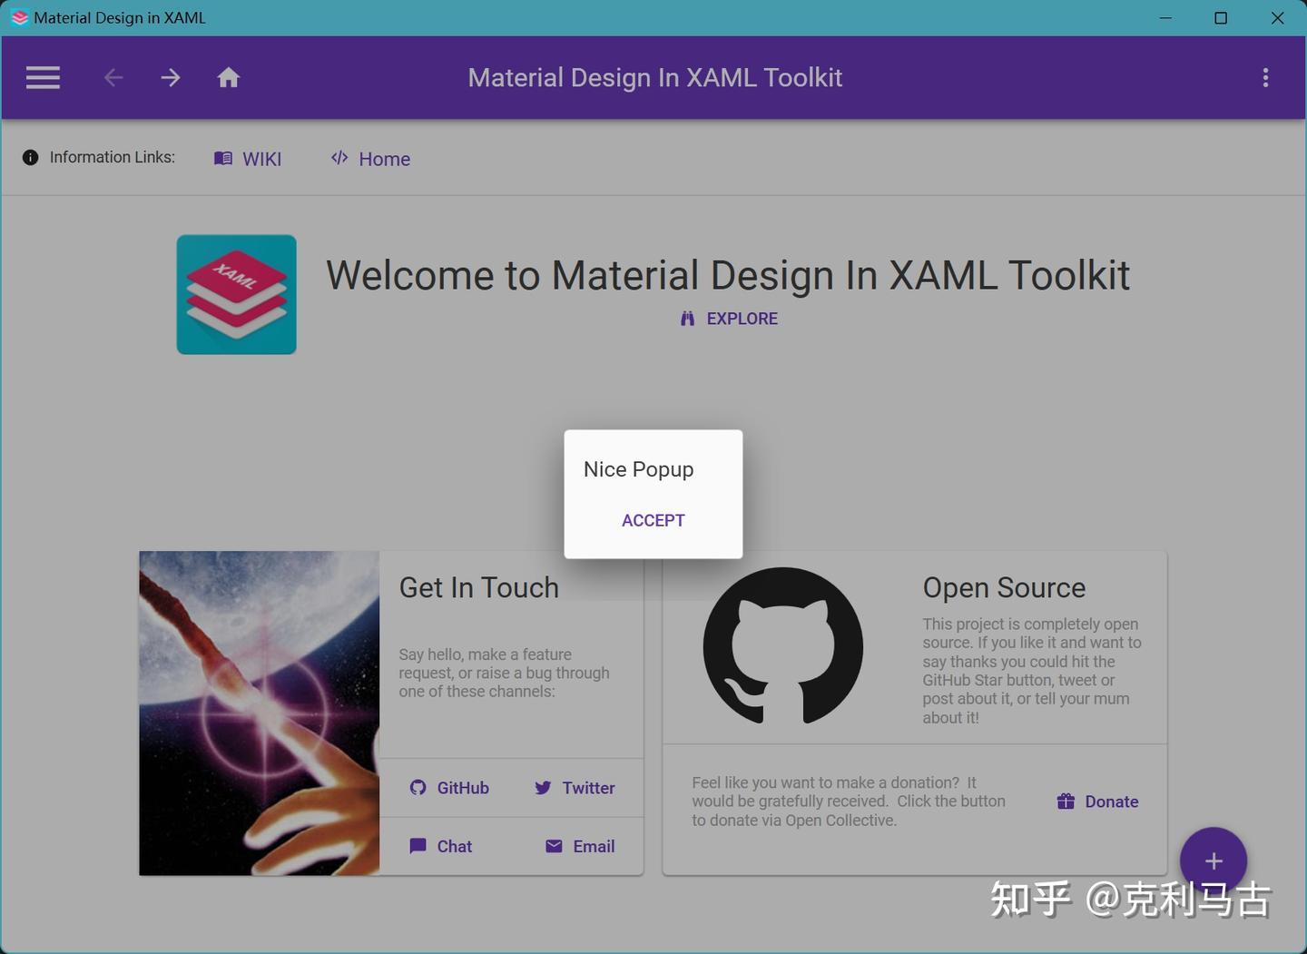Click the XAML logo image
Viewport: 1307px width, 954px height.
(x=236, y=294)
